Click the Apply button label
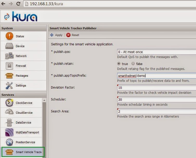The image size is (196, 158). click(59, 35)
